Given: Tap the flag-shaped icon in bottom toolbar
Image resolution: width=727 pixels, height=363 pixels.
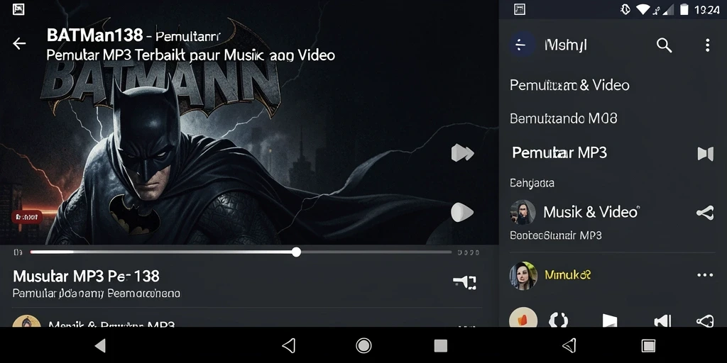Looking at the screenshot, I should [x=609, y=320].
